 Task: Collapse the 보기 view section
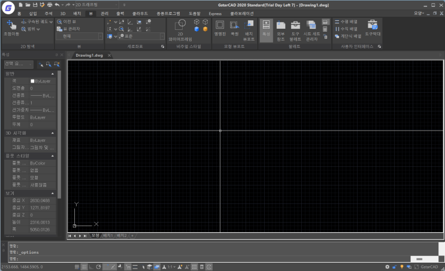click(53, 193)
